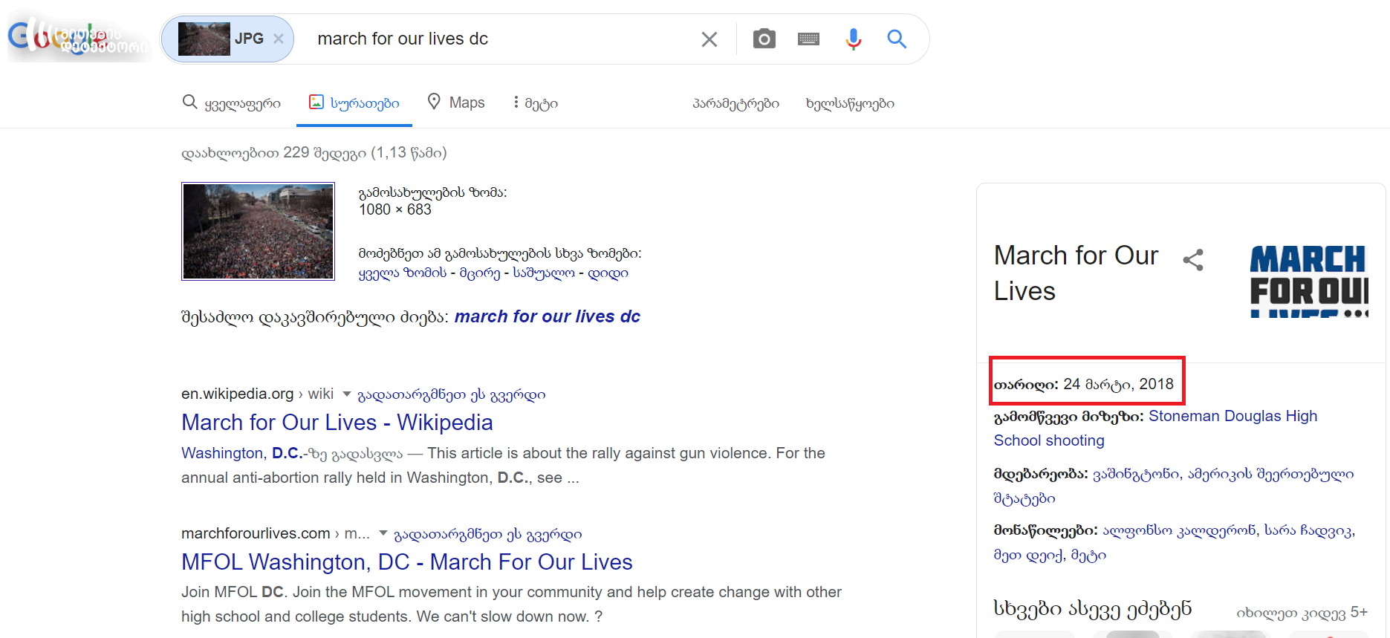Open March for Our Lives - Wikipedia link

click(337, 423)
